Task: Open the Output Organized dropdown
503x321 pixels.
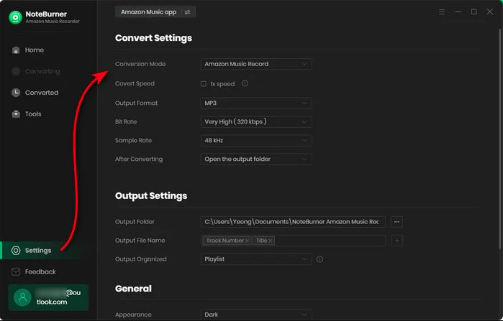Action: (x=256, y=259)
